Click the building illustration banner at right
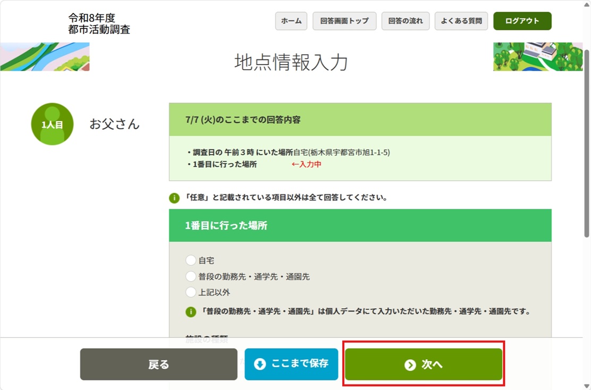The width and height of the screenshot is (591, 390). [x=538, y=56]
